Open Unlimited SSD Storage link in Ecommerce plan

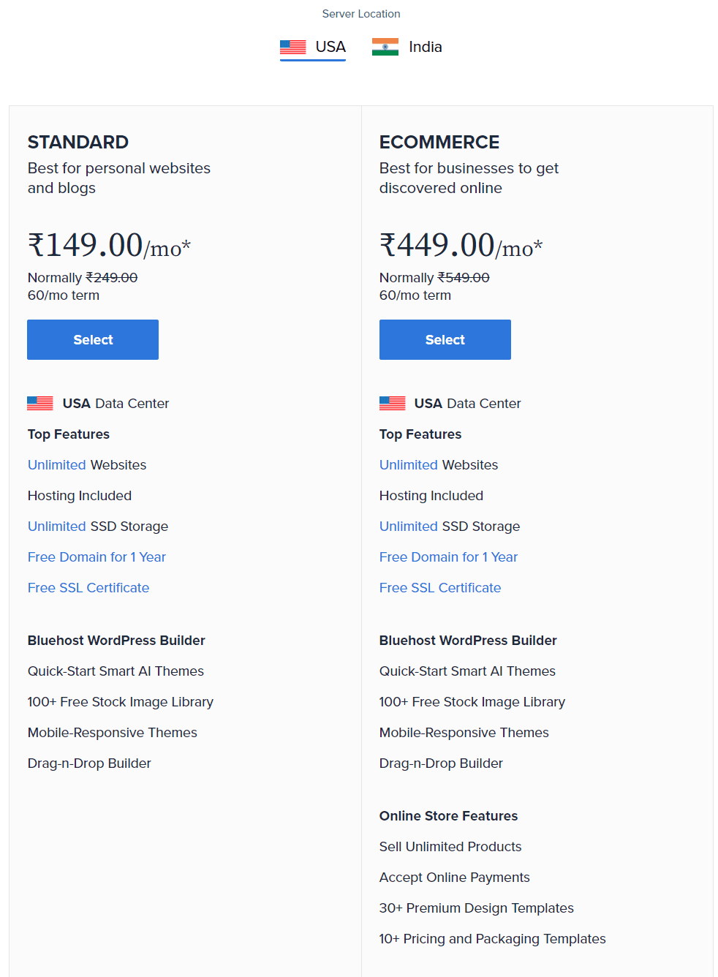[x=409, y=527]
